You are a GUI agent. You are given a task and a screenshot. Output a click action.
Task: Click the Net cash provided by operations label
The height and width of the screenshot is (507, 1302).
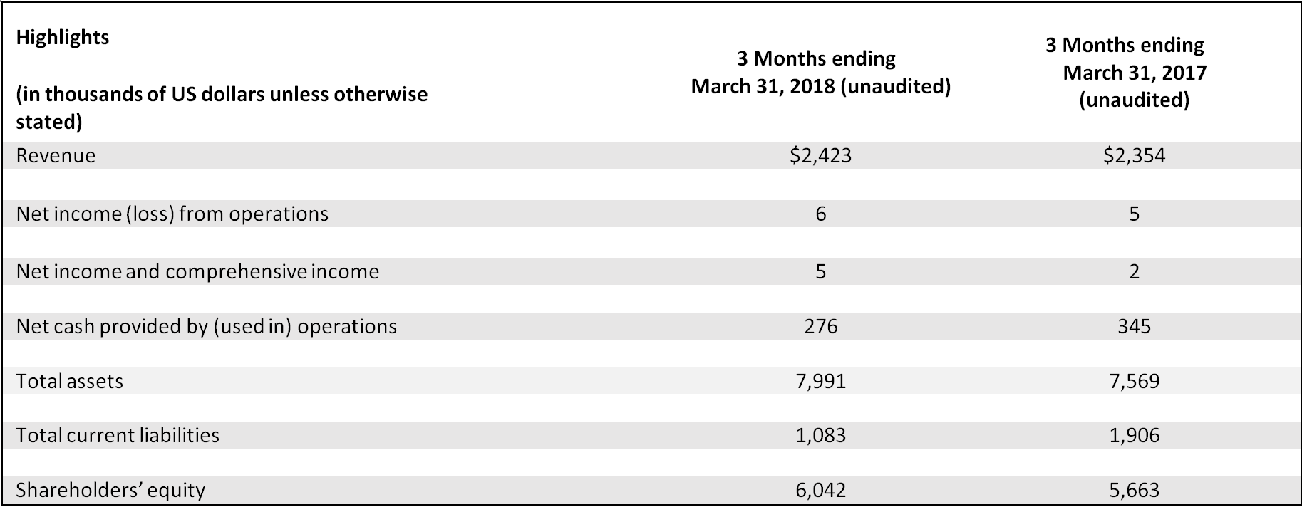[206, 327]
